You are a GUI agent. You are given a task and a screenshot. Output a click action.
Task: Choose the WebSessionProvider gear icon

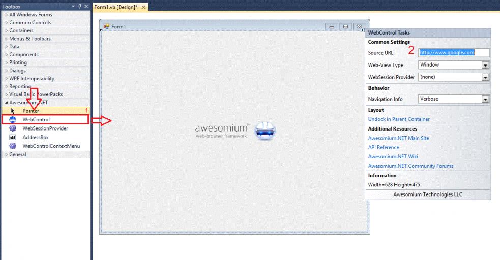point(12,128)
